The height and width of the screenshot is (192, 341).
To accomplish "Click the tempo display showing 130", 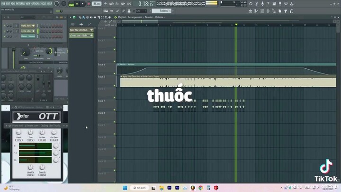I will coord(96,4).
